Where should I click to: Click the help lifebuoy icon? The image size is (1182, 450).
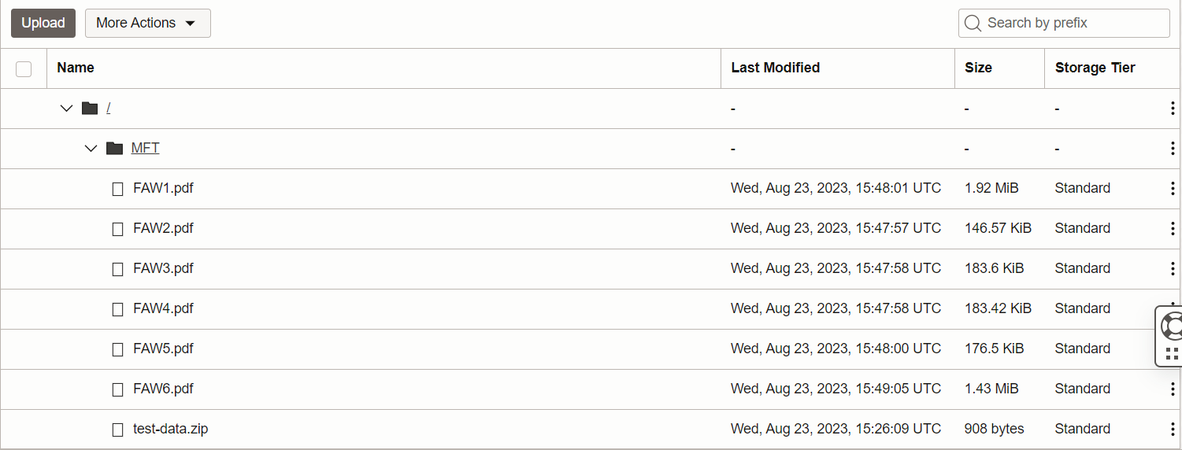(x=1172, y=324)
